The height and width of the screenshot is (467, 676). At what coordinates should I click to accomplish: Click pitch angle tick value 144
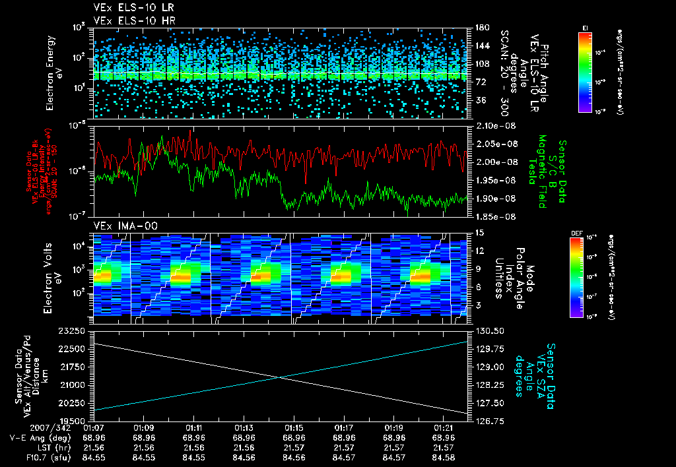(482, 46)
